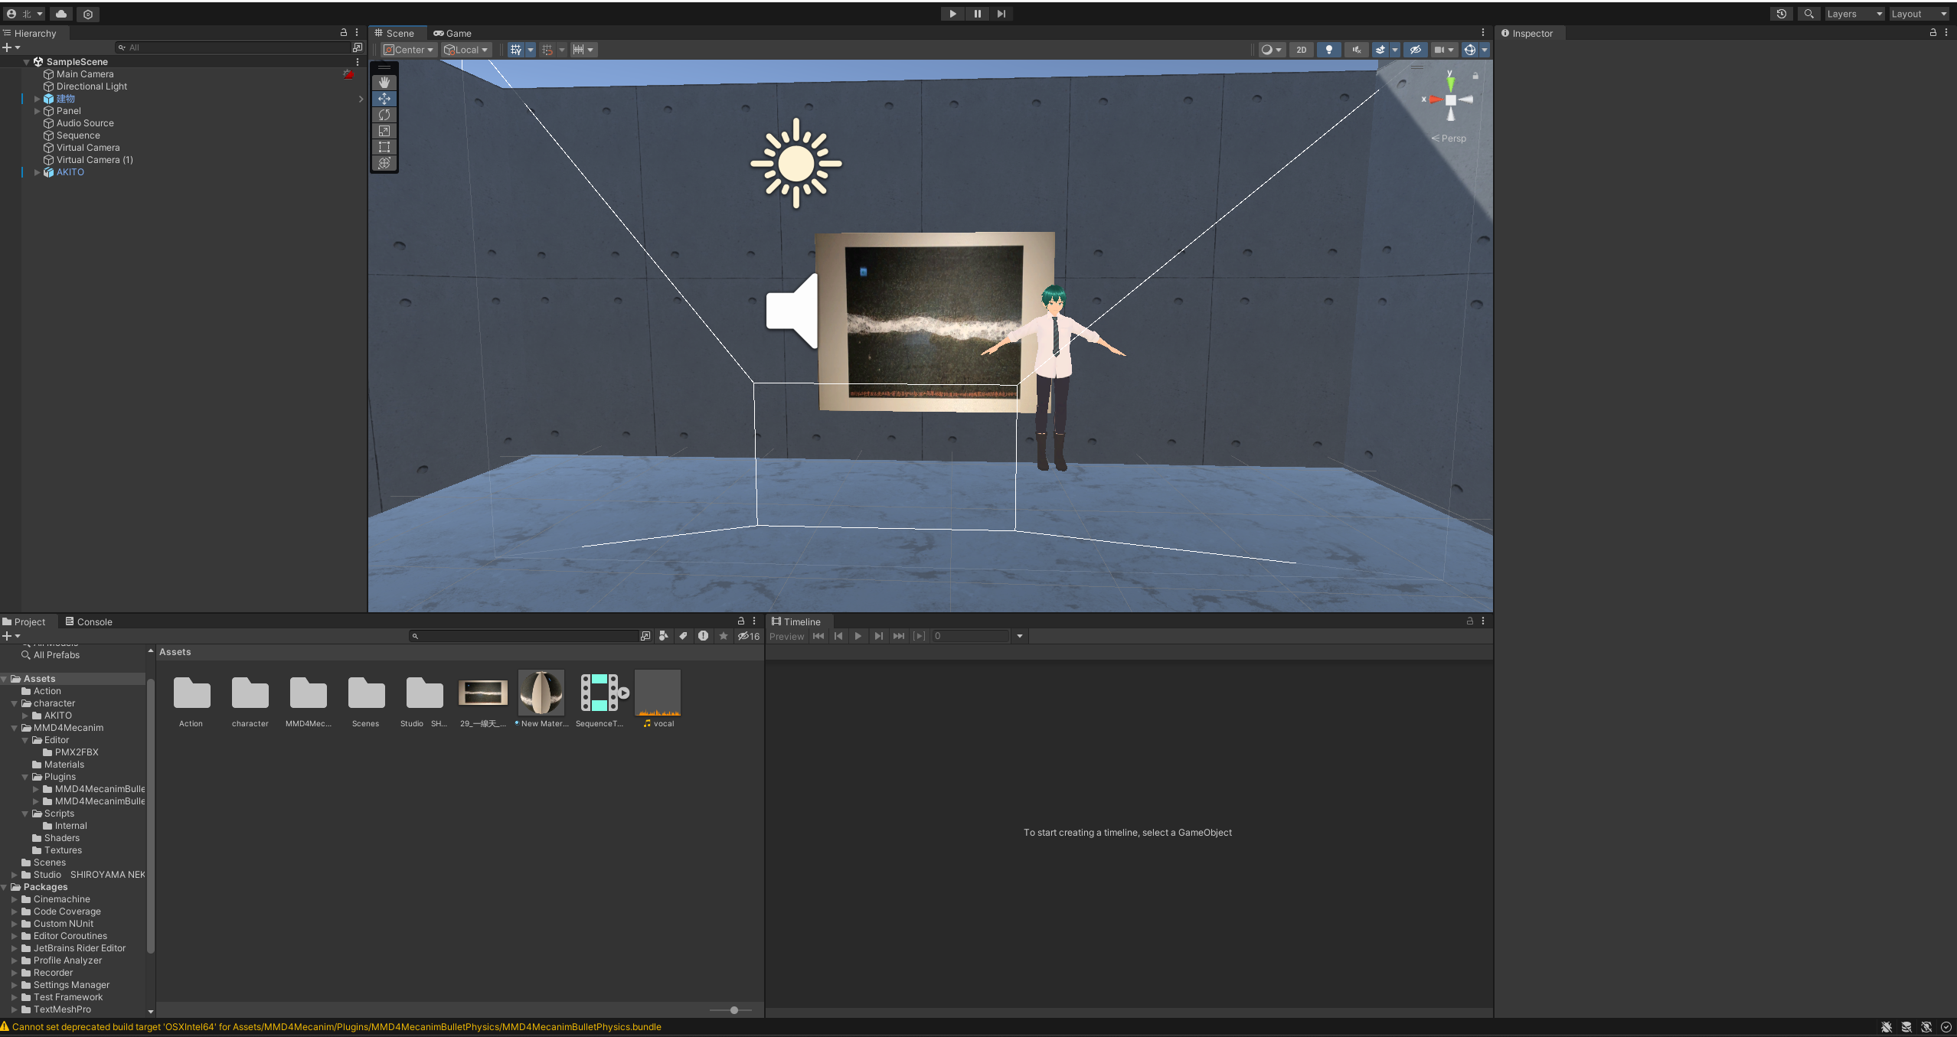This screenshot has width=1957, height=1037.
Task: Select the vocal audio asset thumbnail
Action: click(658, 693)
